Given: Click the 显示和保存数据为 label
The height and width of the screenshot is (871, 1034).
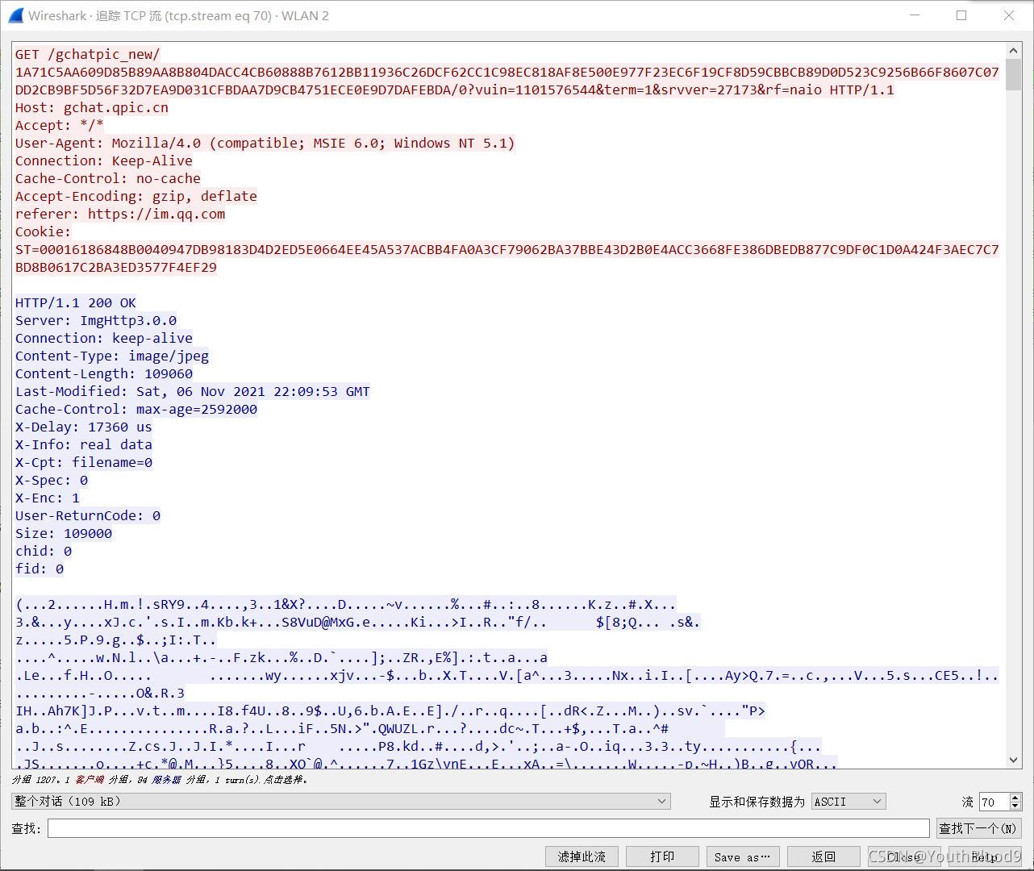Looking at the screenshot, I should click(757, 802).
